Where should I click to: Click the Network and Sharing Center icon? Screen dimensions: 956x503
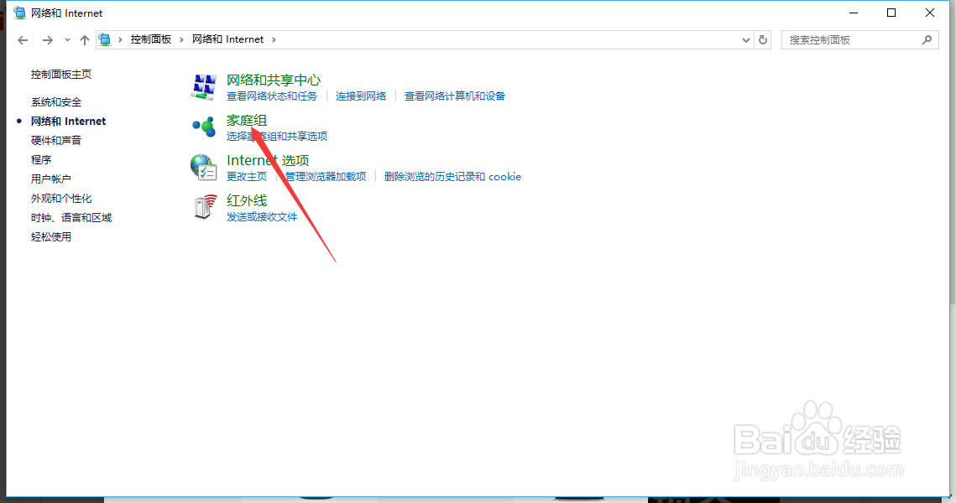[204, 86]
